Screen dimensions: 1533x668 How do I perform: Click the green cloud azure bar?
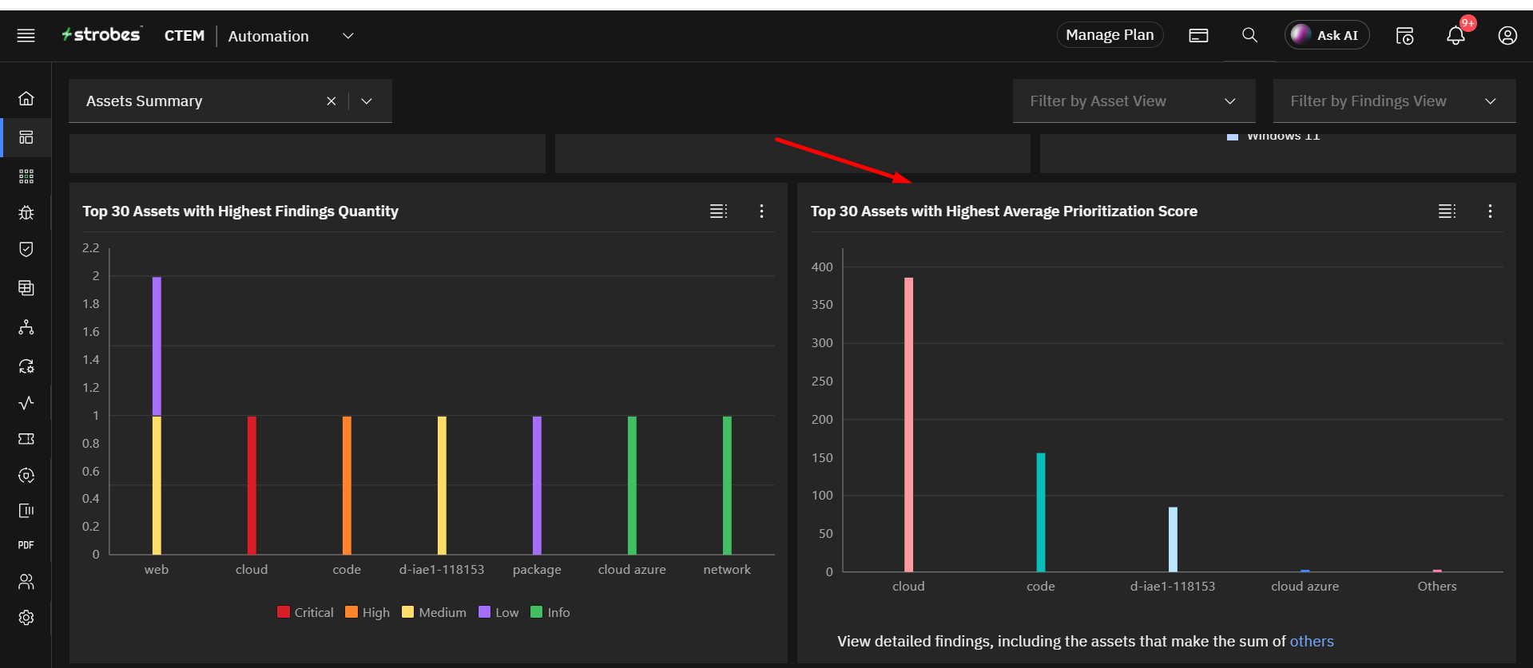632,485
